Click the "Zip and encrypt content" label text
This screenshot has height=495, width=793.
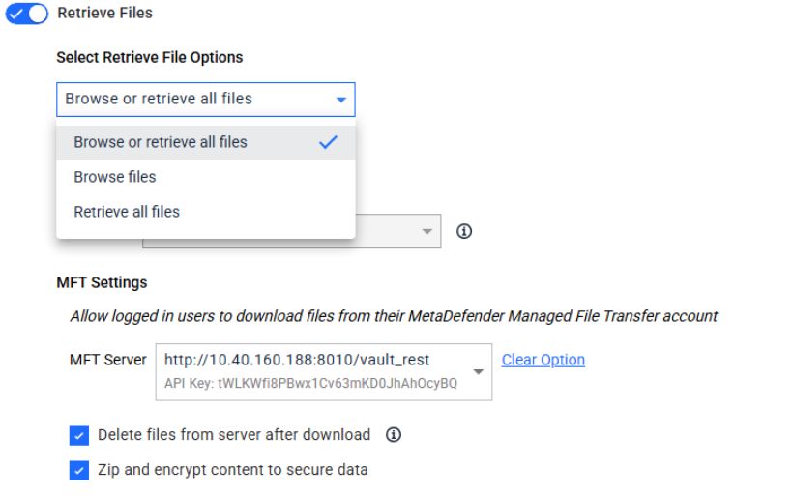pyautogui.click(x=232, y=470)
